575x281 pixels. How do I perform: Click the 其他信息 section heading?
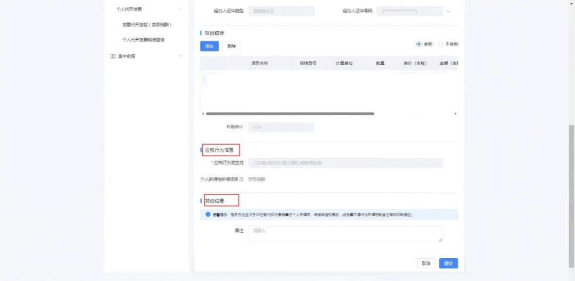point(215,200)
